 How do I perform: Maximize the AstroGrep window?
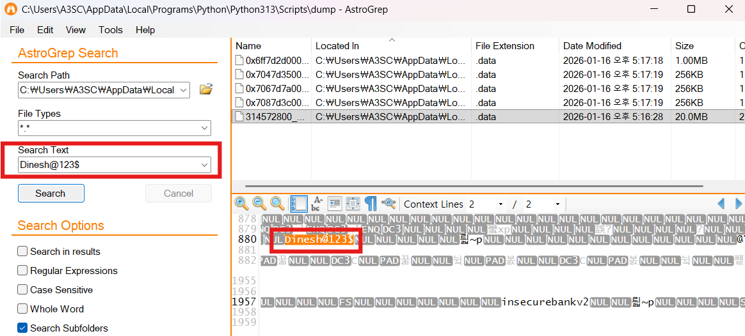691,9
